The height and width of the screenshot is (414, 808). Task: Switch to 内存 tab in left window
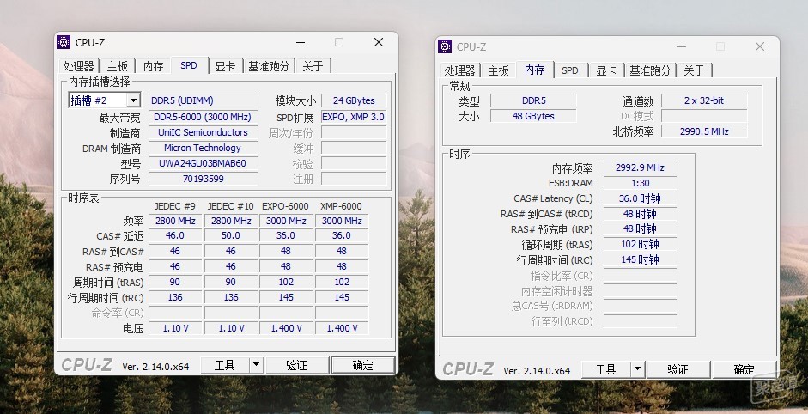coord(153,66)
